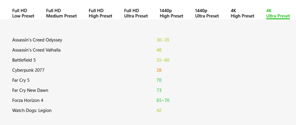Select Cyberpunk 2077 in the list
The height and width of the screenshot is (125, 296).
[x=28, y=70]
